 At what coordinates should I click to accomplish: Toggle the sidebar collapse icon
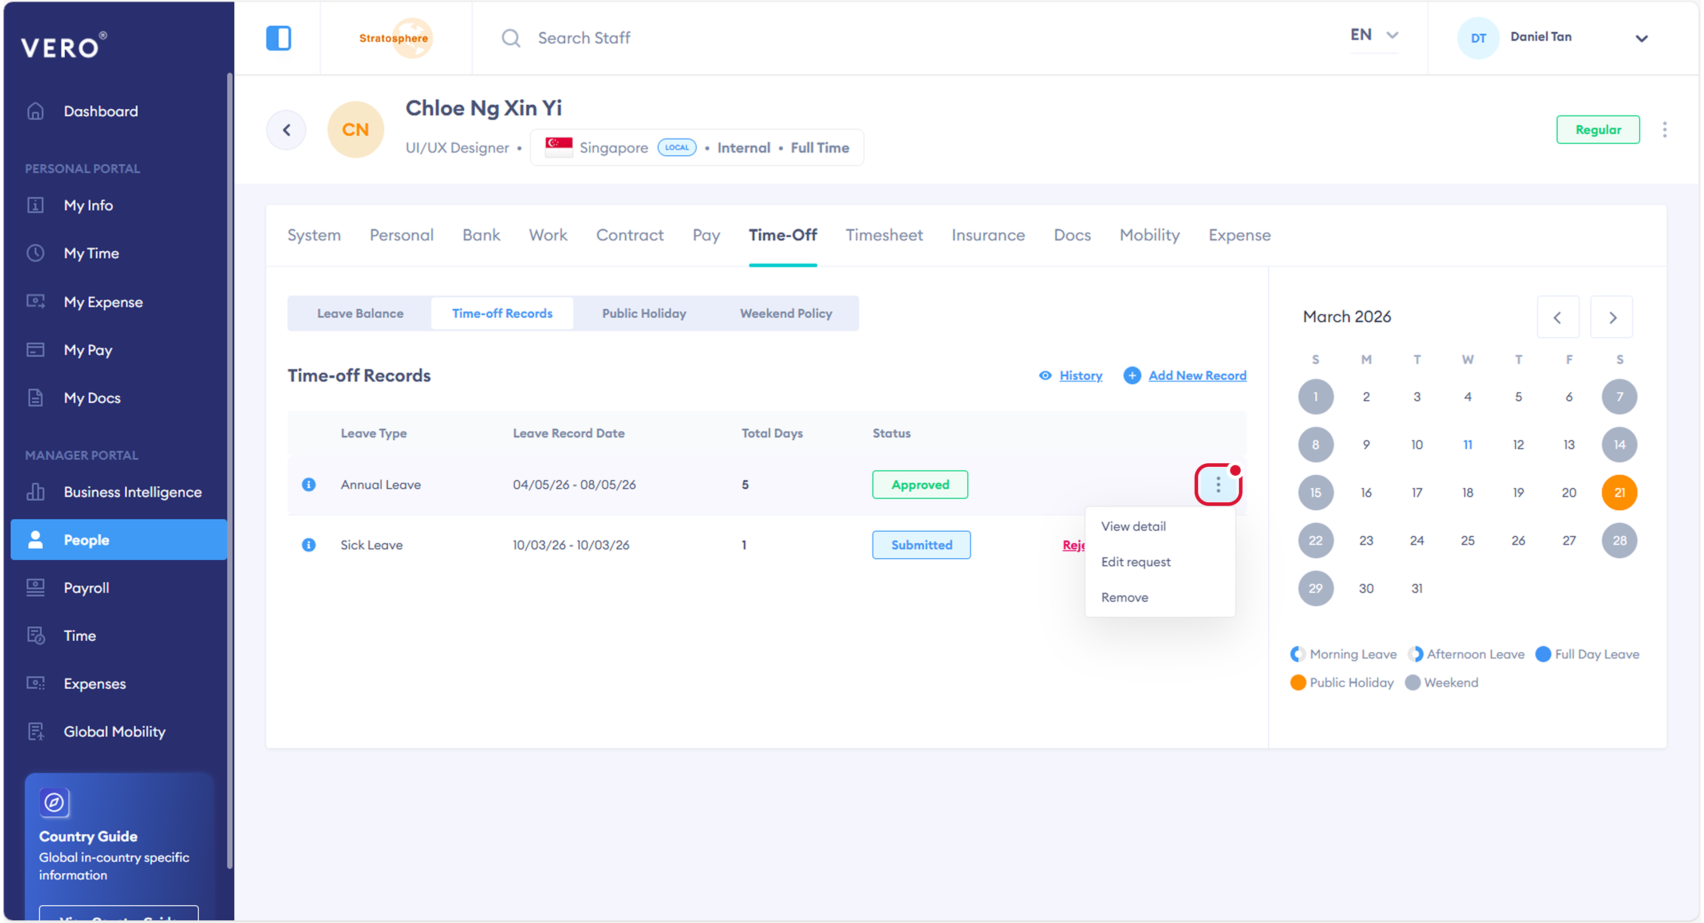(279, 38)
